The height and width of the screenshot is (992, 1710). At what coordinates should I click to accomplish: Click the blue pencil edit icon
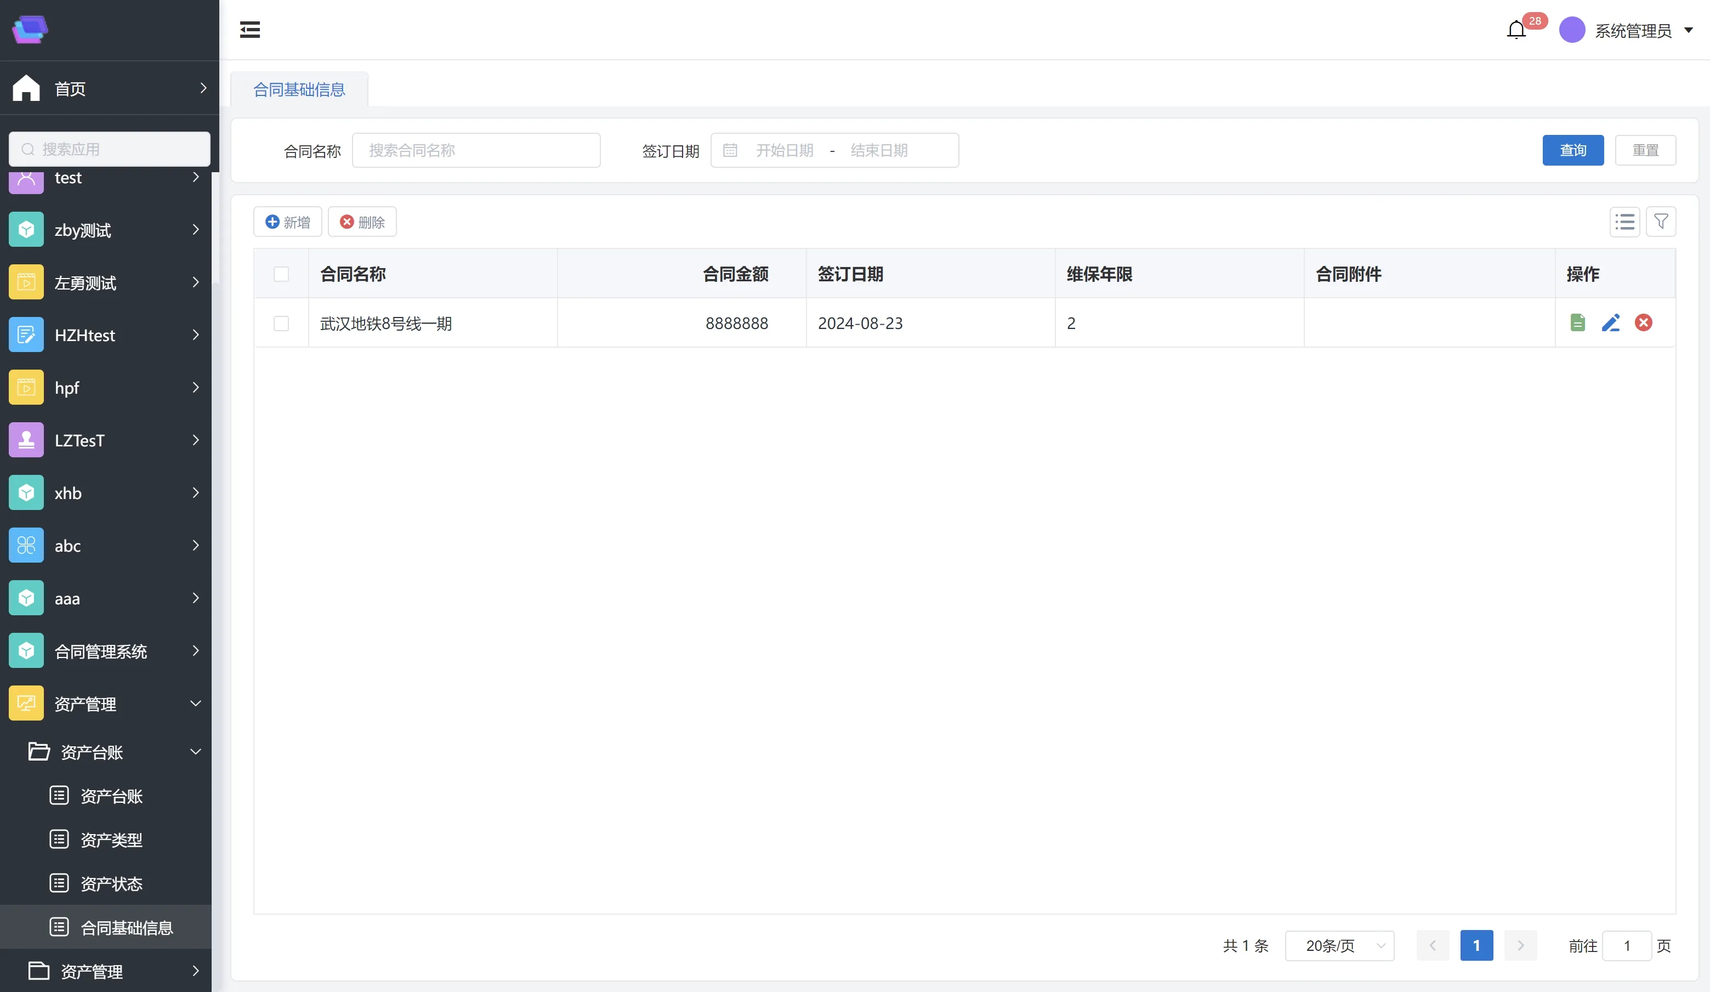click(1610, 323)
